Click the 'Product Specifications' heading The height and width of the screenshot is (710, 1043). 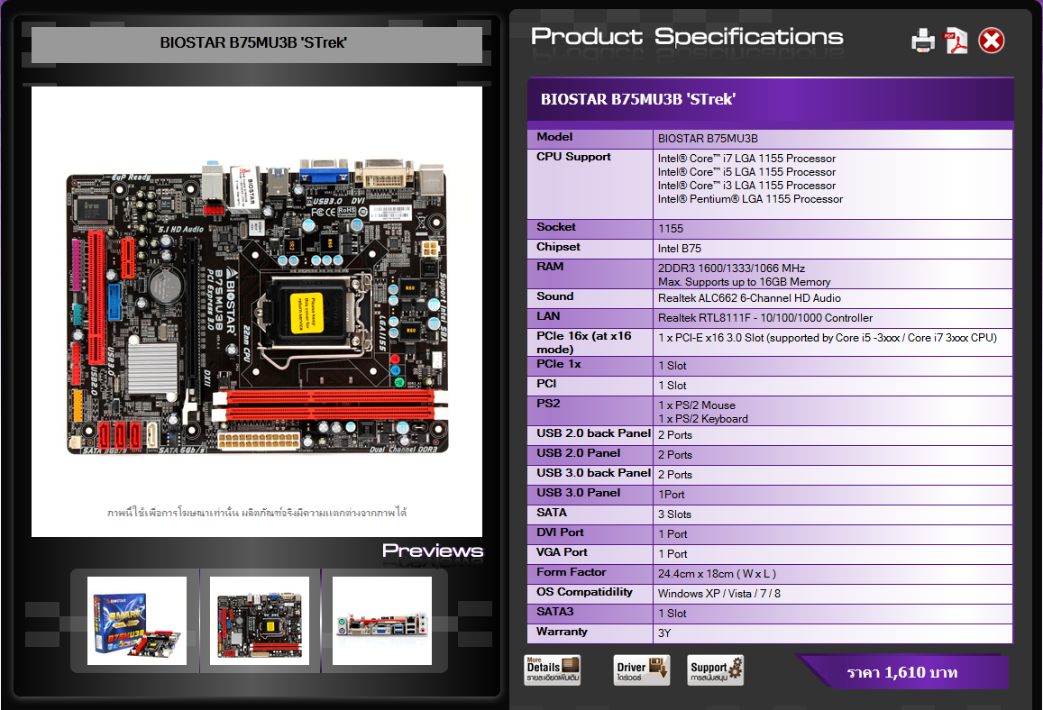[x=686, y=37]
